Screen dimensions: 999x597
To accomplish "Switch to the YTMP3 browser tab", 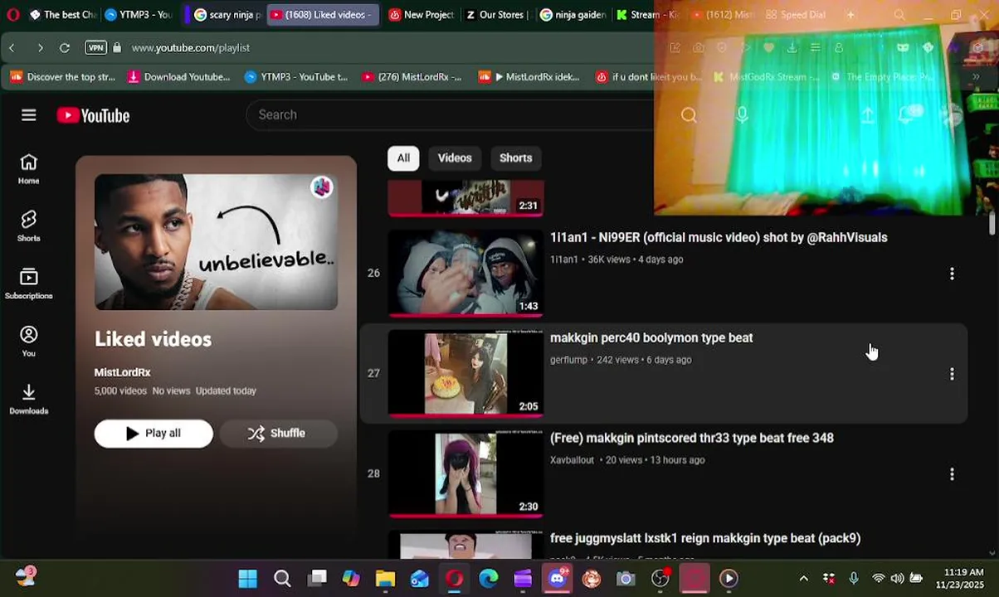I will coord(138,15).
